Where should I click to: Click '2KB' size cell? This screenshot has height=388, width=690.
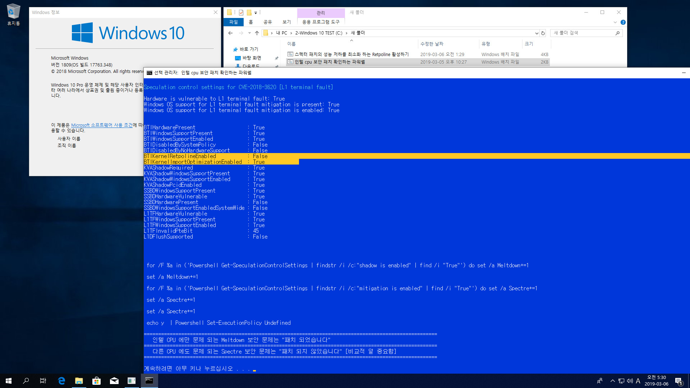[x=544, y=62]
